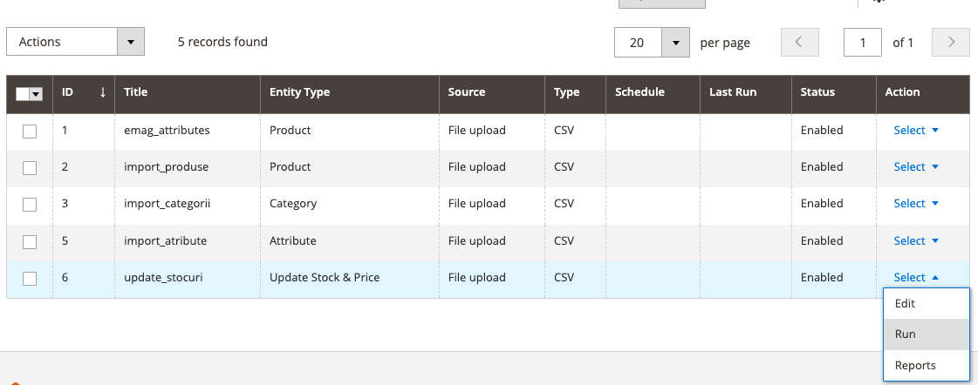Click the import_atribute title cell
978x385 pixels.
coord(187,242)
